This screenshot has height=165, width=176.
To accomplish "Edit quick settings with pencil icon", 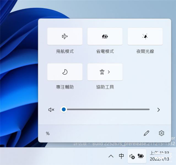I will pyautogui.click(x=146, y=133).
